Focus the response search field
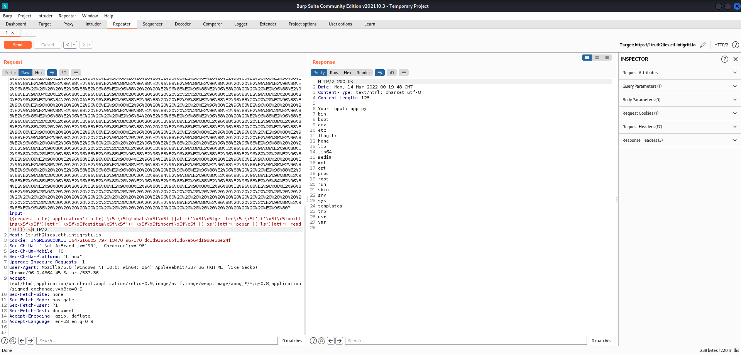The image size is (741, 355). coord(466,341)
